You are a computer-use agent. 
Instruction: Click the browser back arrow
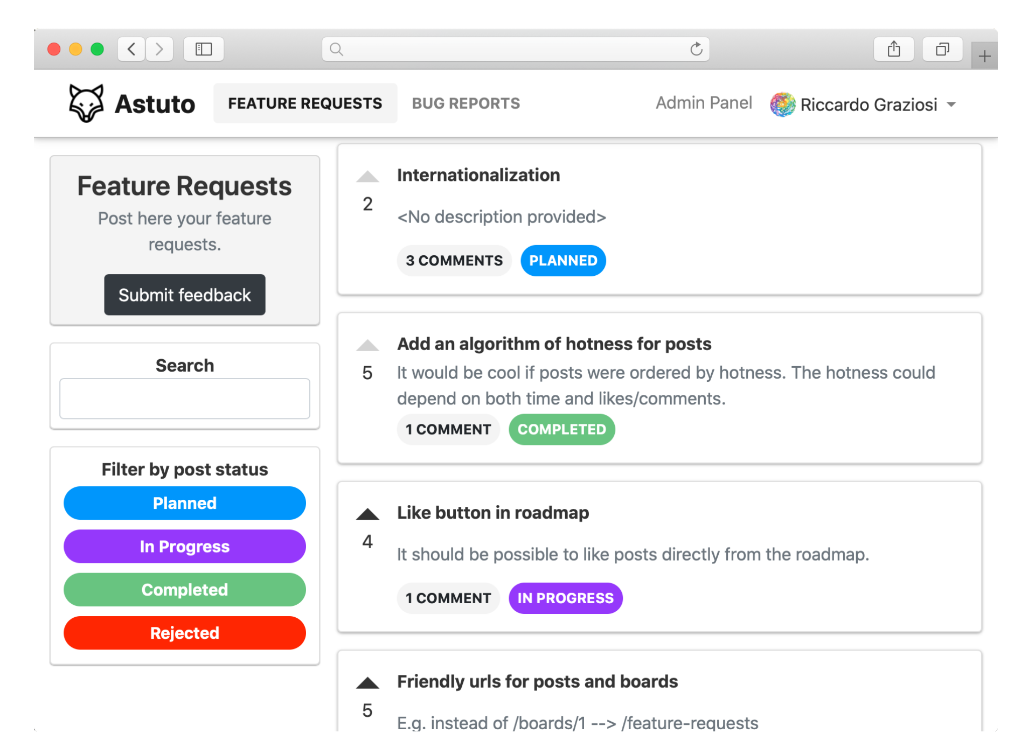click(x=131, y=50)
